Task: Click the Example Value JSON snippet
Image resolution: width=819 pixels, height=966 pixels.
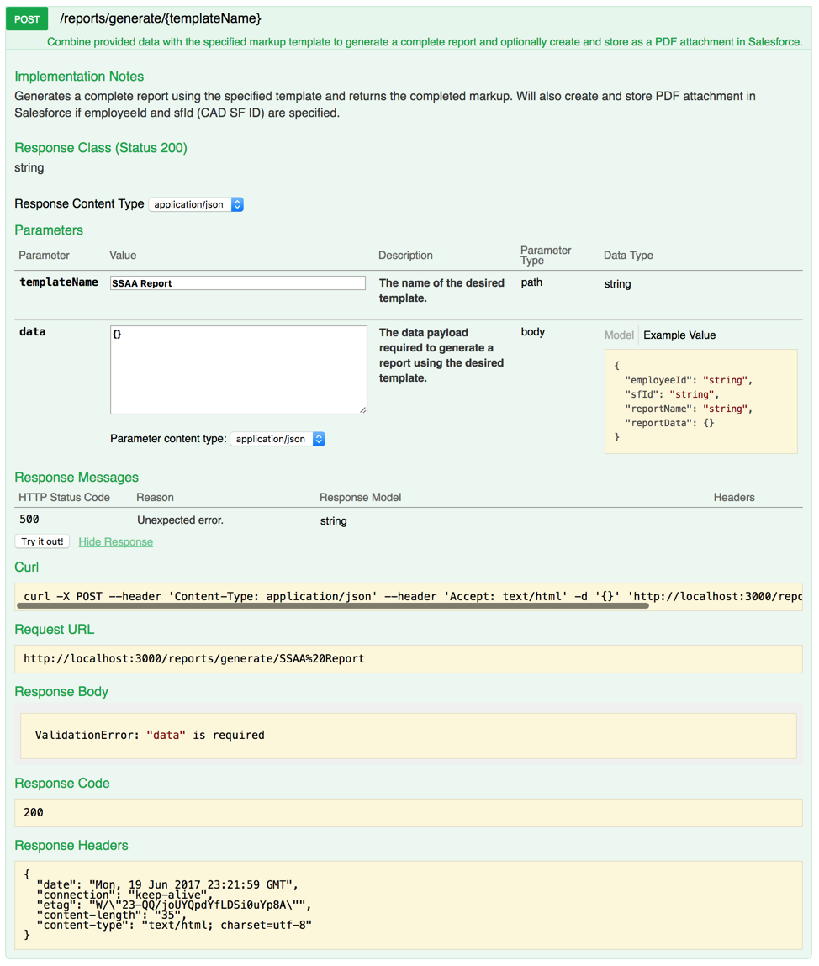Action: 700,401
